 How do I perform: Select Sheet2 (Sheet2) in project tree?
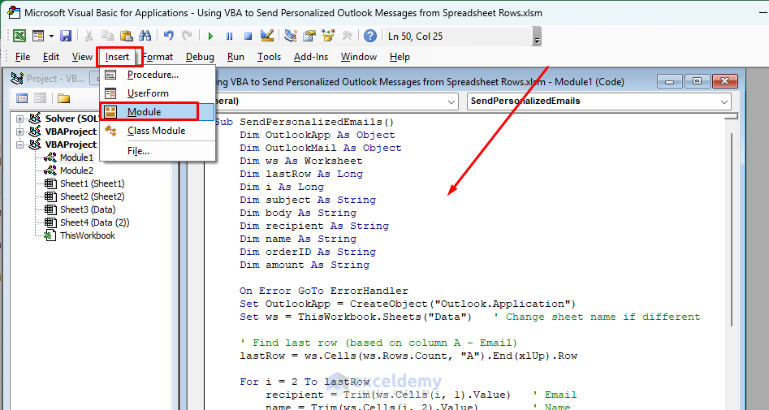(93, 196)
